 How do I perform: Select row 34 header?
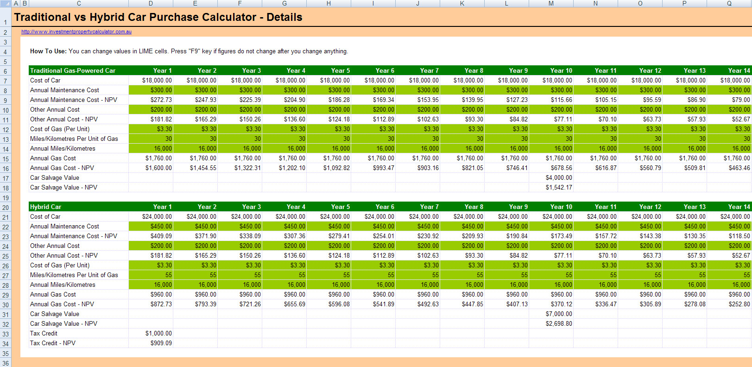click(6, 344)
